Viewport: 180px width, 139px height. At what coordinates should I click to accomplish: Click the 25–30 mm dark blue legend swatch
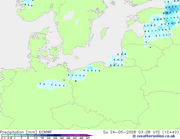(x=57, y=135)
